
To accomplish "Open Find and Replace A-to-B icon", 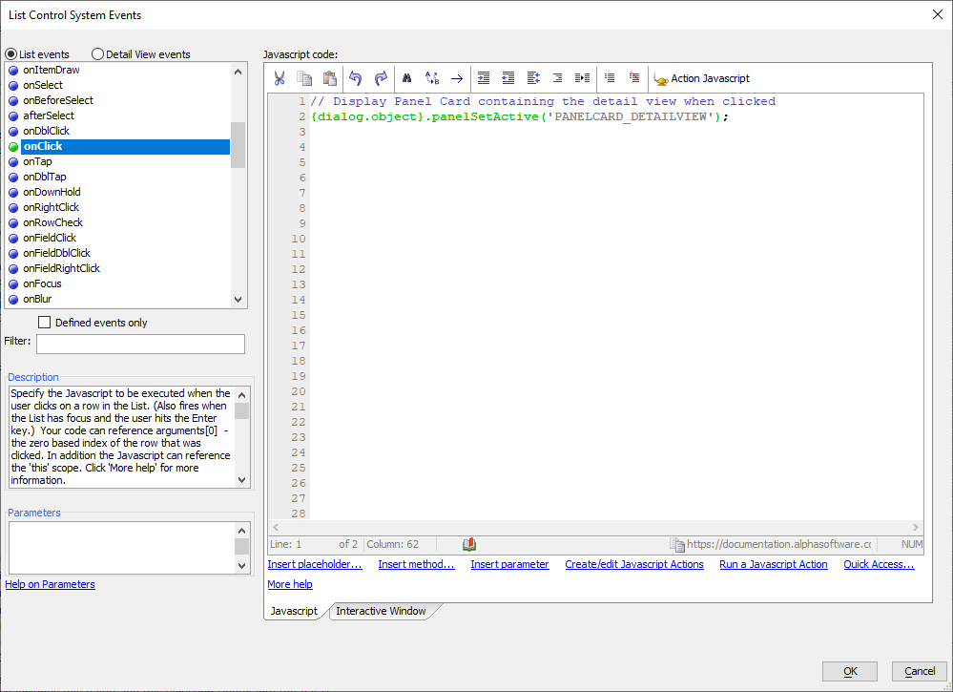I will tap(432, 78).
